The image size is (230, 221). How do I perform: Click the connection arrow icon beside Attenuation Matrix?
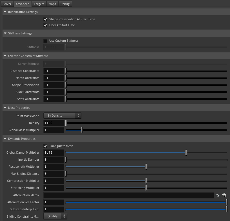click(x=217, y=195)
